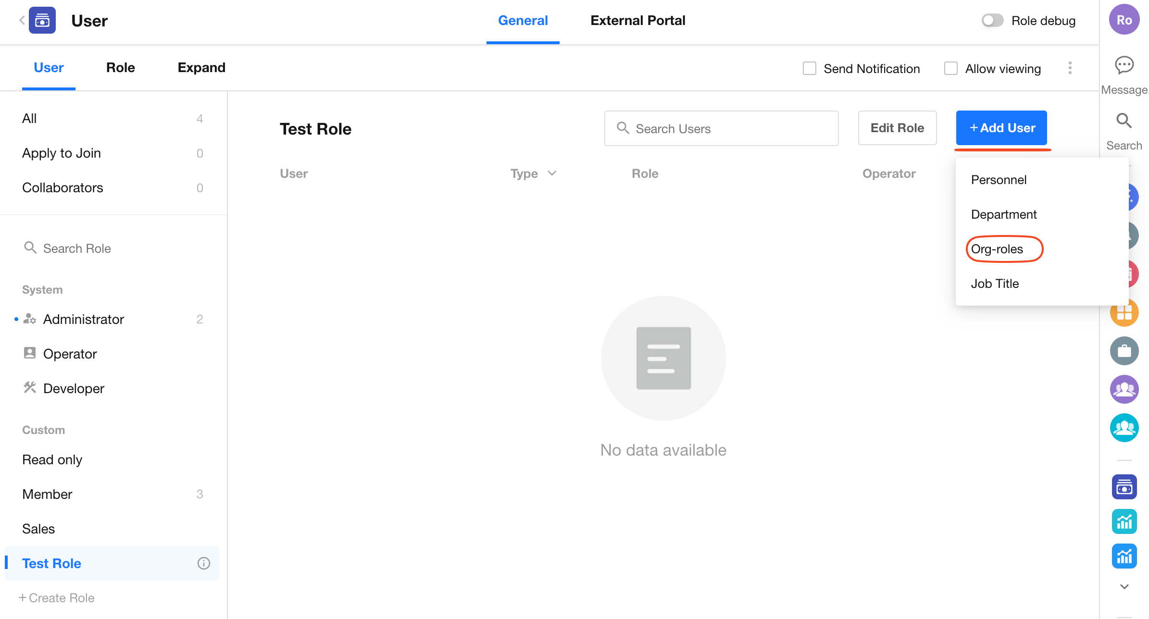Open the more options three-dot menu

coord(1070,68)
